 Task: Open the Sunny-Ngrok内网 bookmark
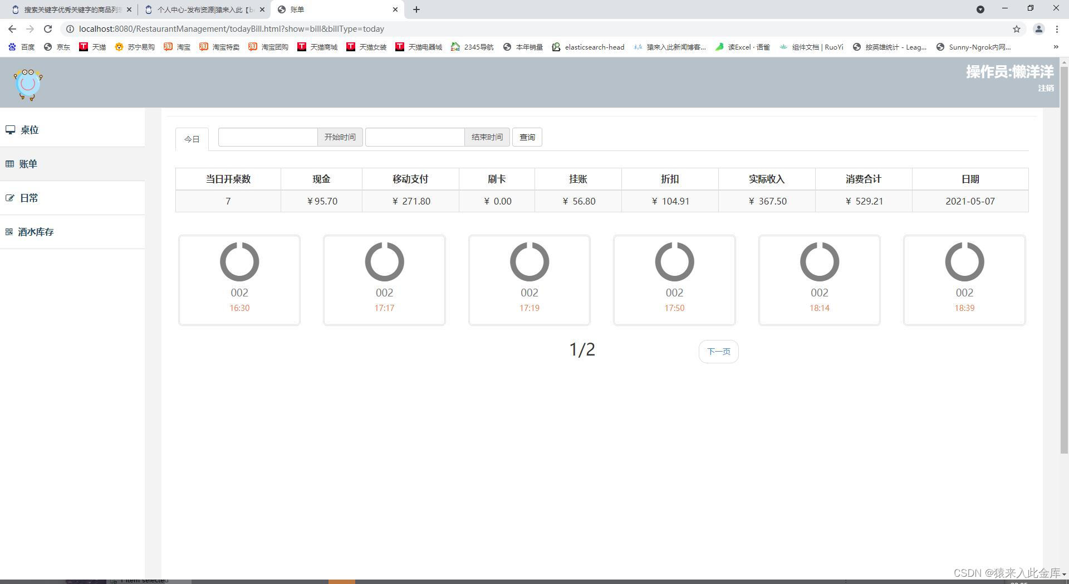pyautogui.click(x=973, y=47)
